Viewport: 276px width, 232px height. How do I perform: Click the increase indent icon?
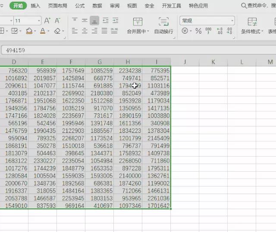tap(115, 21)
